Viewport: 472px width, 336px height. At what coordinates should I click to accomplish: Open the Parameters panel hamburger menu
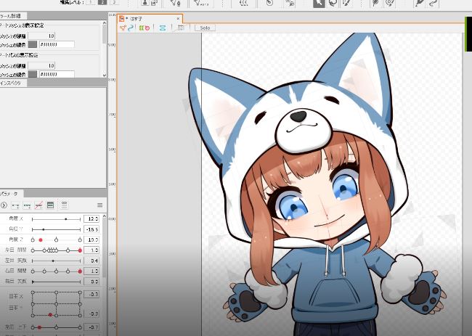[100, 205]
